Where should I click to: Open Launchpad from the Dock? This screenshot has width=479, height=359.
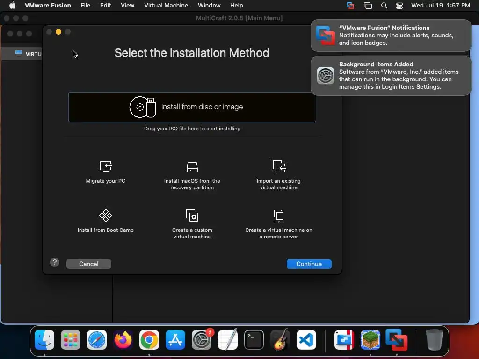(x=71, y=339)
